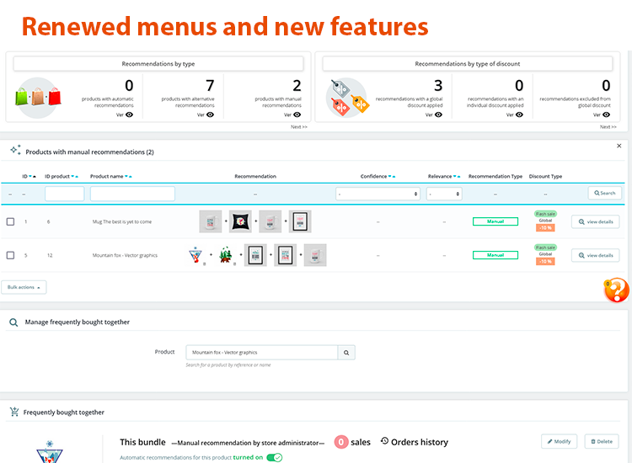Click the Modify bundle button

click(x=559, y=441)
